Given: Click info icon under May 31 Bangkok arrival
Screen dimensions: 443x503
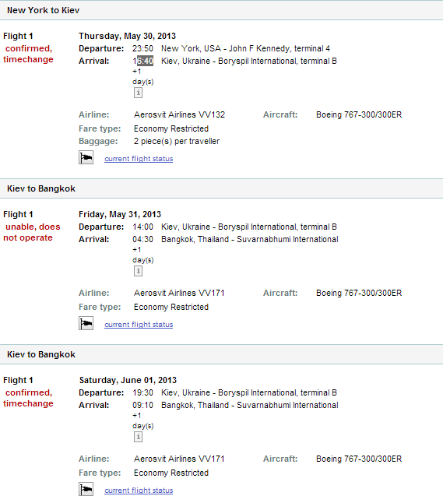Looking at the screenshot, I should pos(138,271).
